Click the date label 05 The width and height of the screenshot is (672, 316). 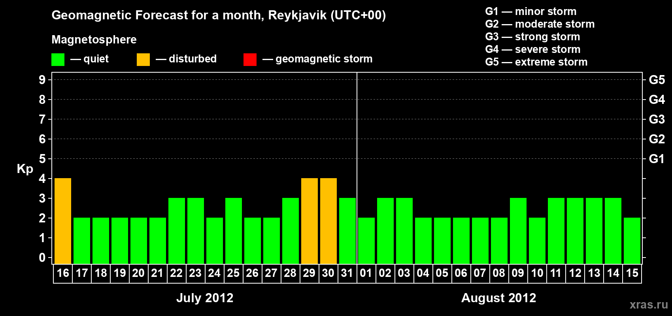coord(442,273)
